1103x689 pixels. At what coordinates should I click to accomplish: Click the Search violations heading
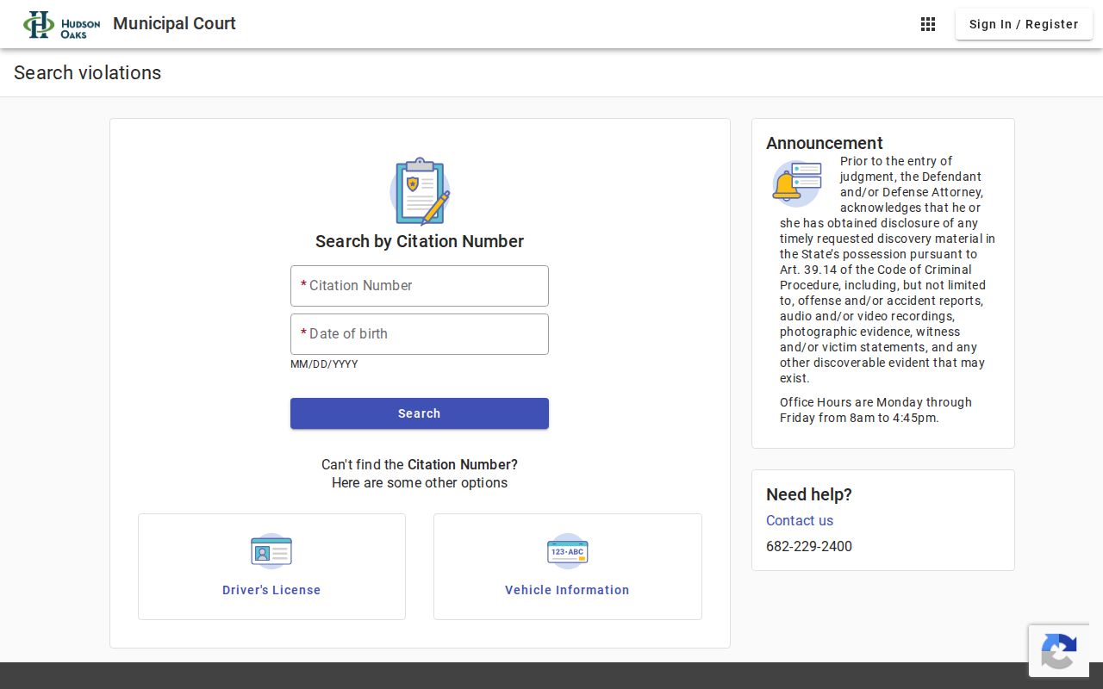pyautogui.click(x=87, y=72)
